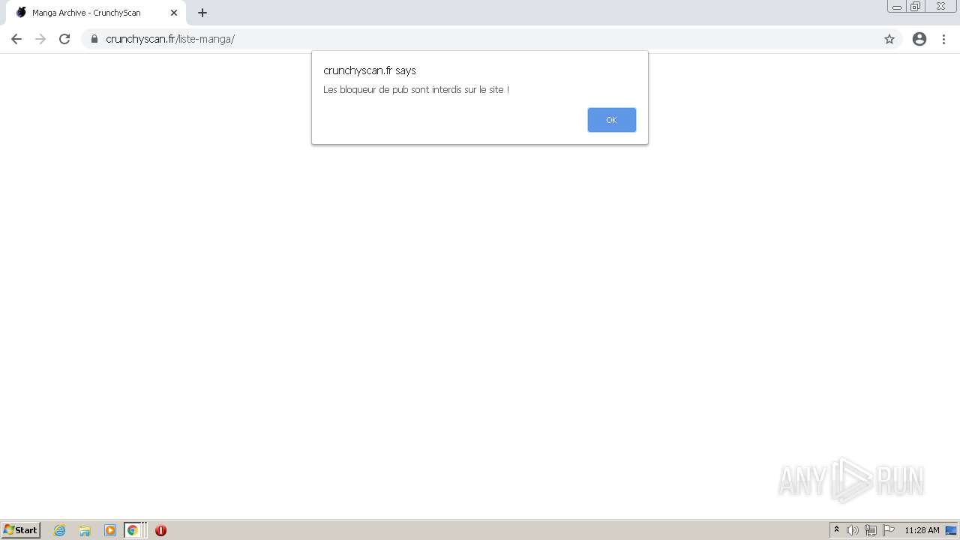The height and width of the screenshot is (540, 960).
Task: Click the show desktop tray icon
Action: [x=951, y=530]
